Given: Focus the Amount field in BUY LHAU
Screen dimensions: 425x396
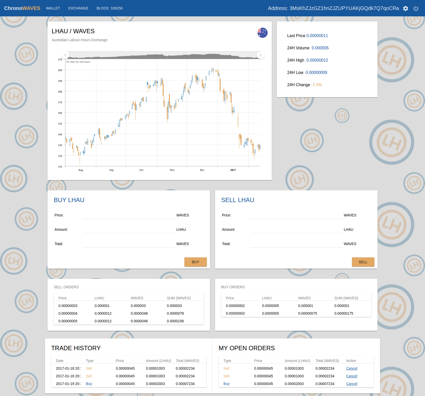Looking at the screenshot, I should coord(129,229).
